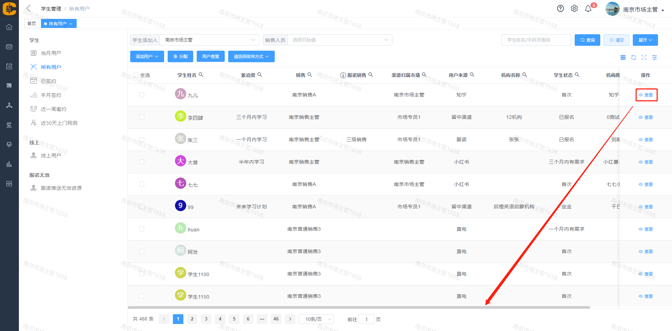Expand the 请选择排序方式 sort dropdown

point(251,57)
